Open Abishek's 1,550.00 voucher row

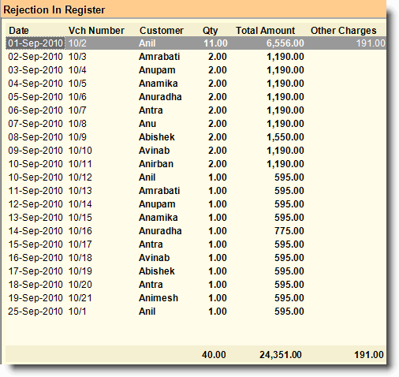[196, 137]
